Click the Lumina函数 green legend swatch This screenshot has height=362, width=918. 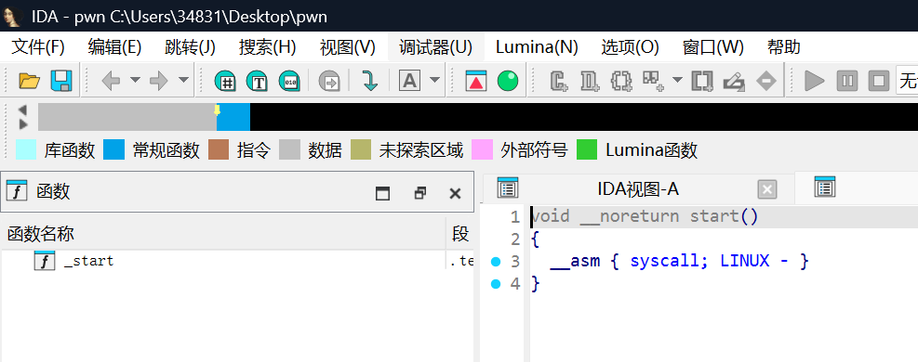click(x=587, y=150)
